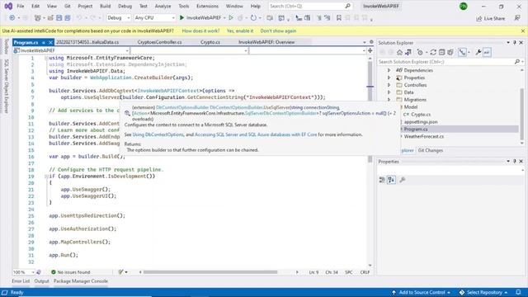This screenshot has height=297, width=528.
Task: Select WeatherForecast.cs in Solution Explorer
Action: pos(423,136)
